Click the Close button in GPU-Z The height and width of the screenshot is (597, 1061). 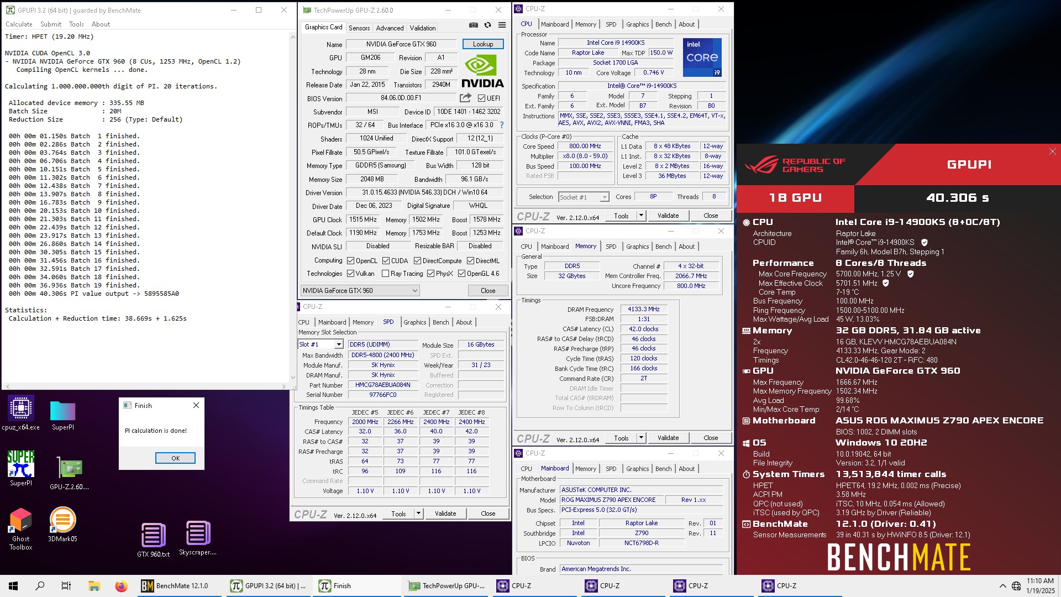(487, 291)
